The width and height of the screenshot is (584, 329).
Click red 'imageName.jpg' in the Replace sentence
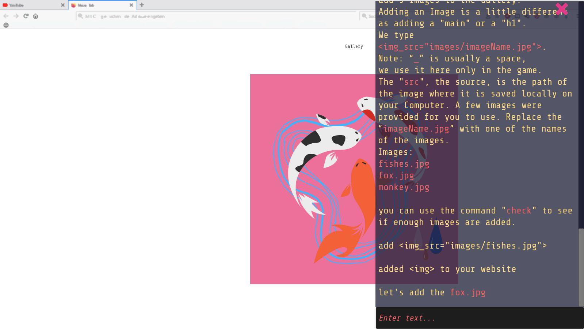416,129
